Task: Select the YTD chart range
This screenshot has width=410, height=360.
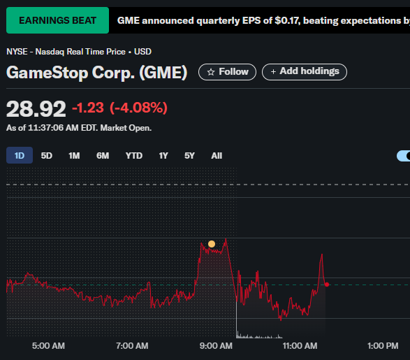Action: point(134,156)
